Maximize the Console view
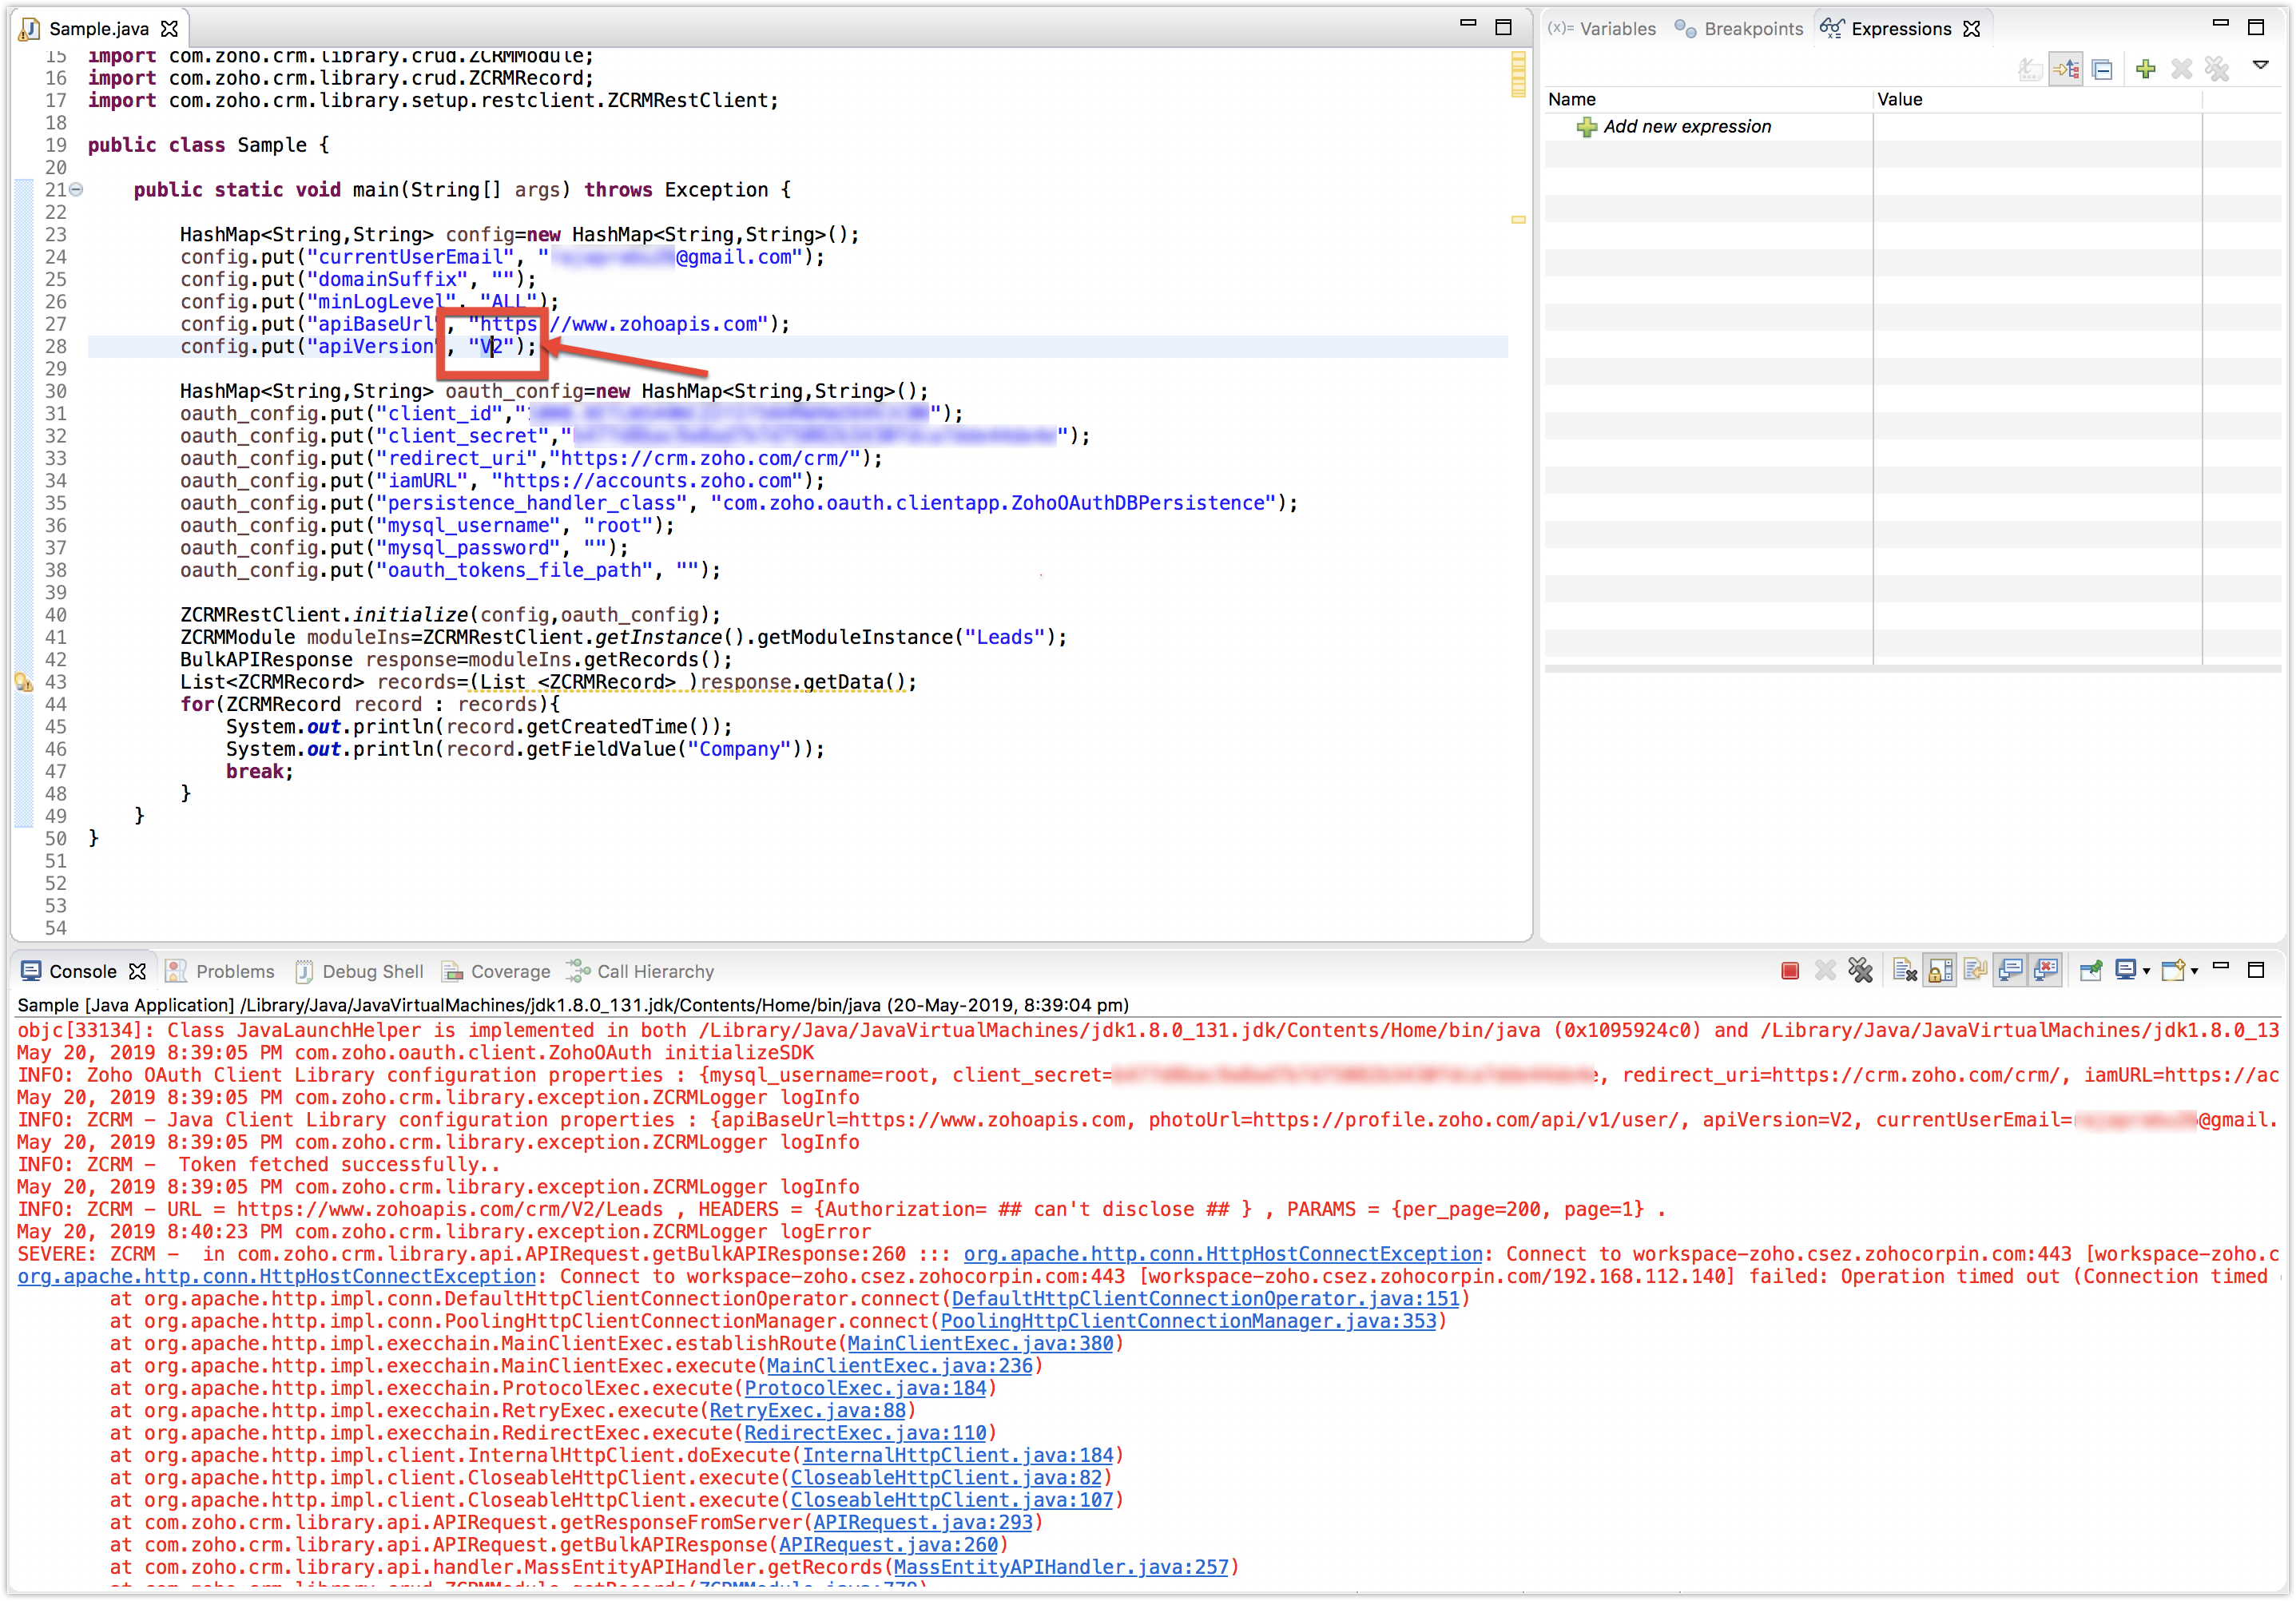 (2256, 970)
